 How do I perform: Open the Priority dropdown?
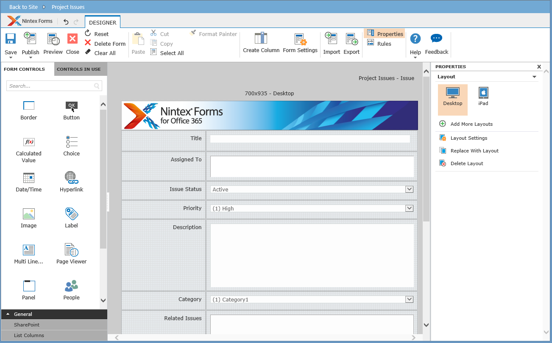click(x=409, y=208)
